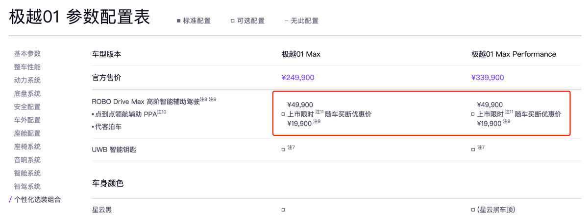Click the 标准配置 filled square legend icon
The width and height of the screenshot is (588, 216).
179,21
